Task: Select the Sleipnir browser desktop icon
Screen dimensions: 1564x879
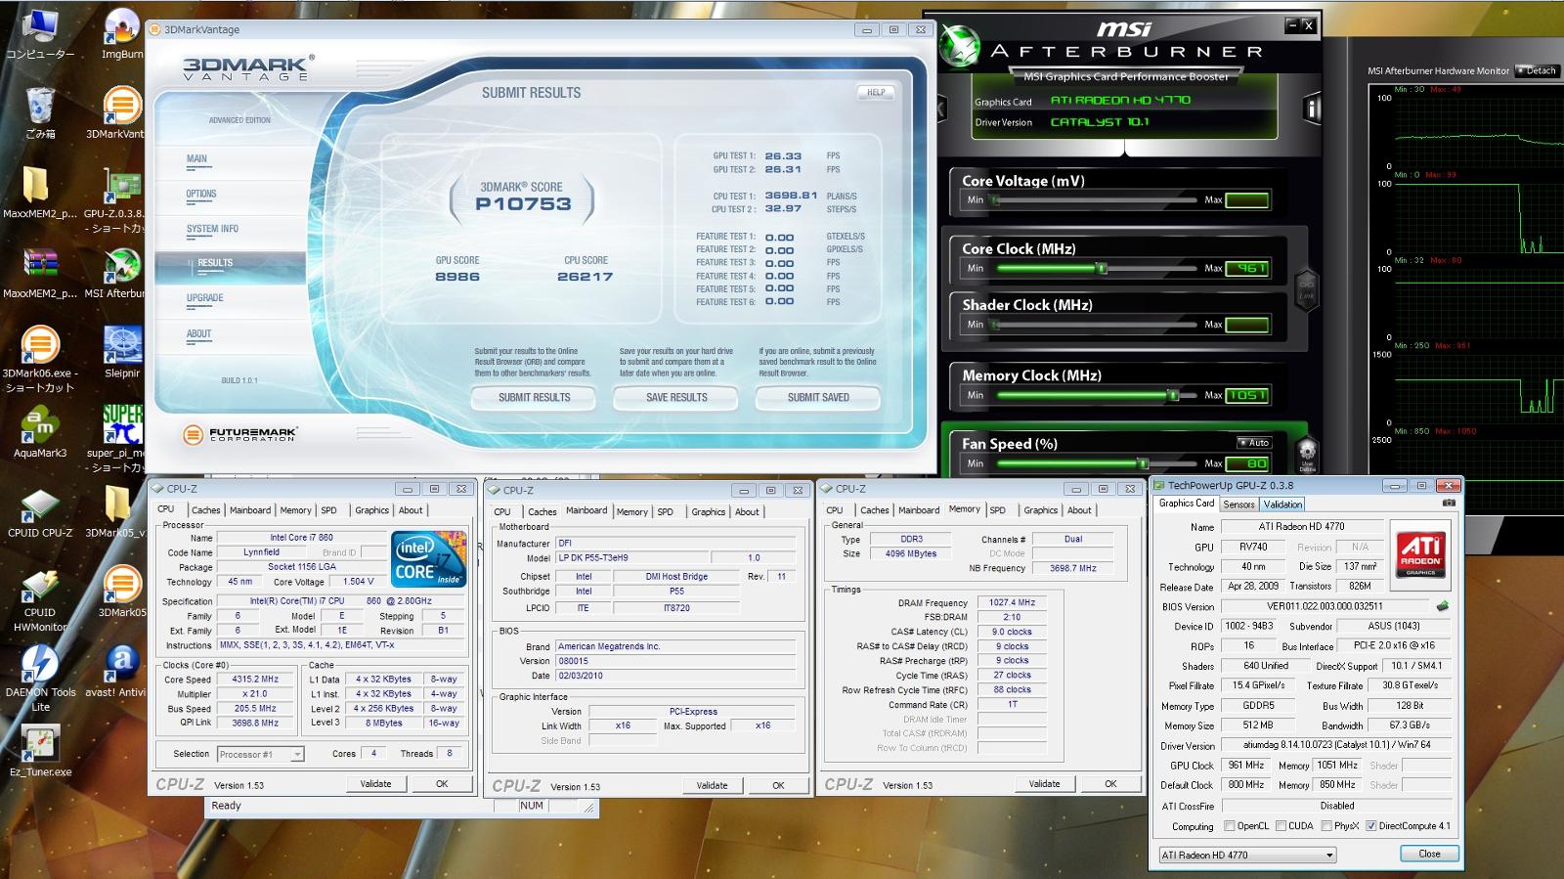Action: [122, 352]
